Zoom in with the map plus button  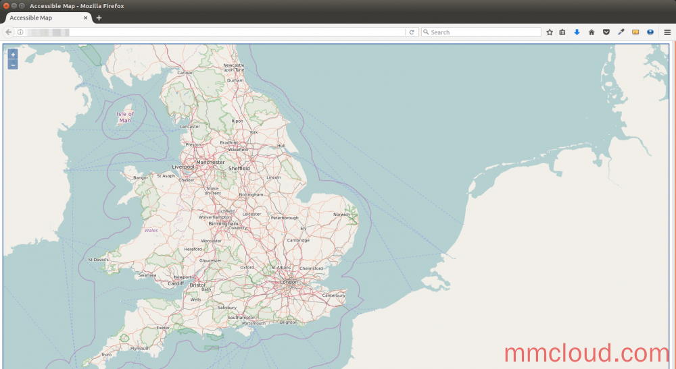[x=13, y=55]
